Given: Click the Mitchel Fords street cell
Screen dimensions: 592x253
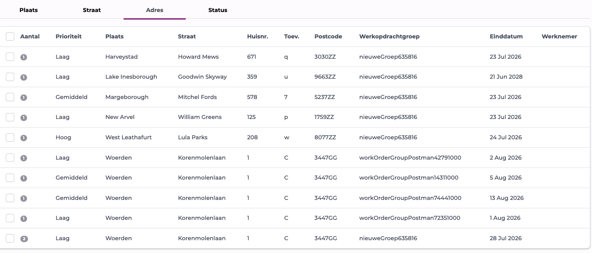Looking at the screenshot, I should [198, 97].
